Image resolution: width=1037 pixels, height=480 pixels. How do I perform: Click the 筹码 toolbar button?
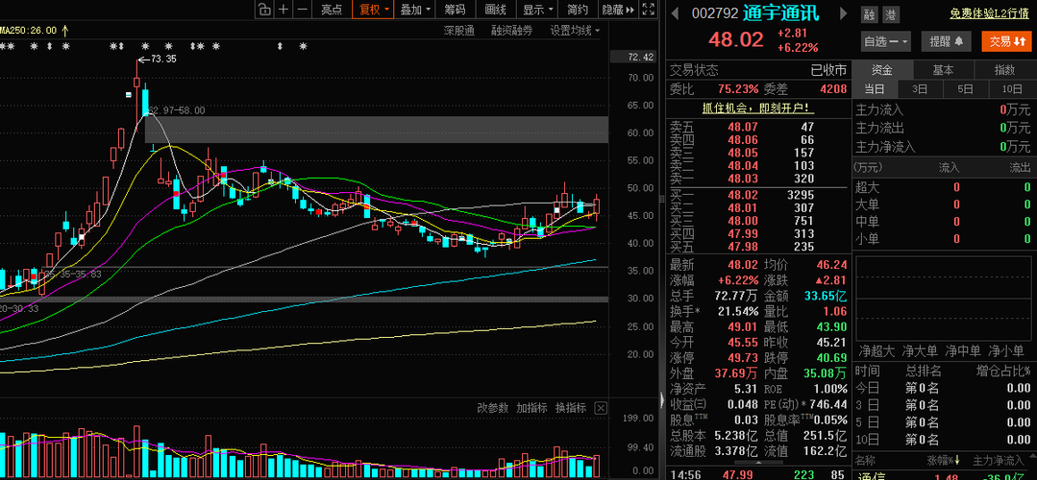pos(455,10)
